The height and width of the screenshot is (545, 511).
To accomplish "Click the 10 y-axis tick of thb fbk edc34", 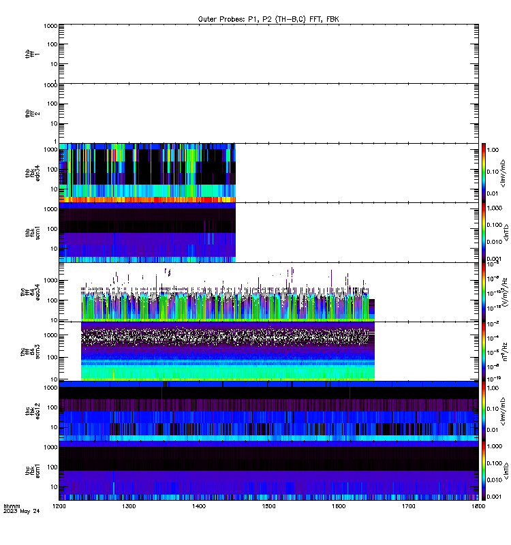I will click(x=54, y=189).
